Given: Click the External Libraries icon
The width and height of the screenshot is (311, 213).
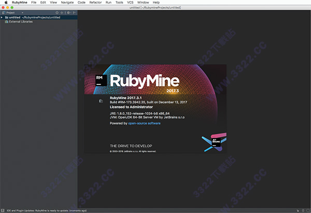Looking at the screenshot, I should point(7,22).
